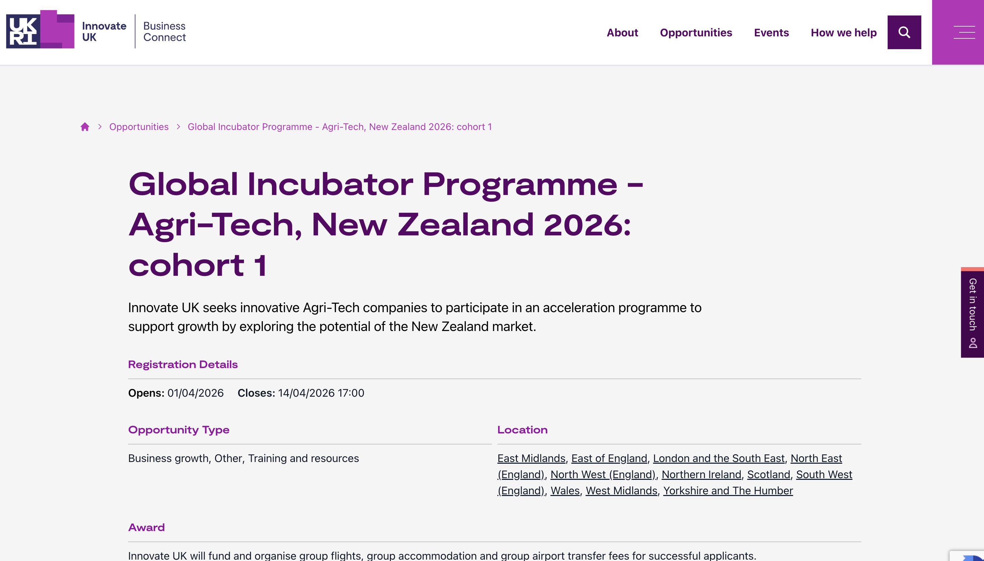
Task: Click the West Midlands location link
Action: [x=621, y=491]
